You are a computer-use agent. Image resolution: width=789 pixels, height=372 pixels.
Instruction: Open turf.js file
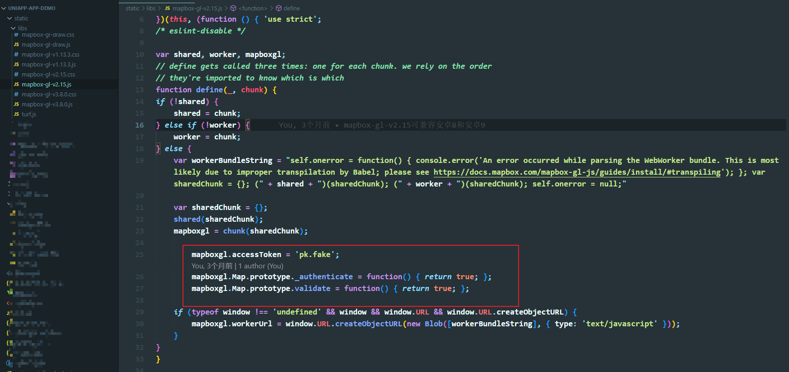pyautogui.click(x=29, y=114)
